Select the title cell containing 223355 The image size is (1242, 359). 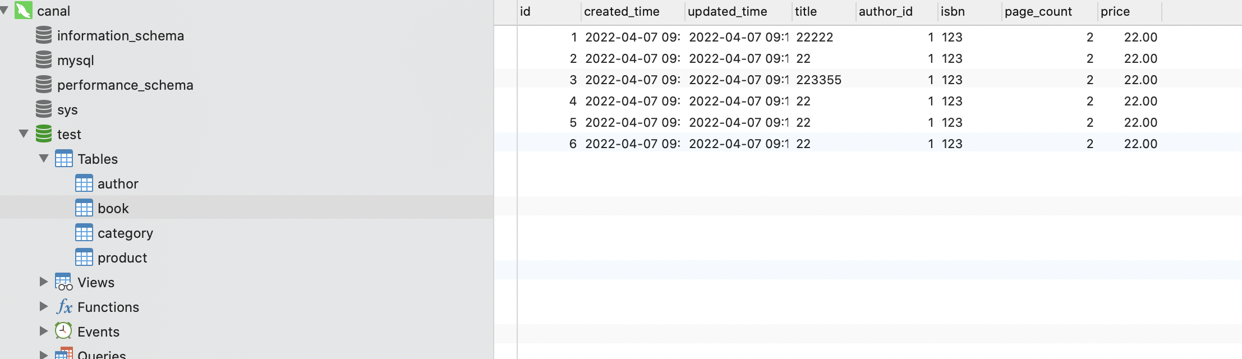coord(819,80)
